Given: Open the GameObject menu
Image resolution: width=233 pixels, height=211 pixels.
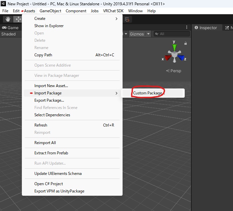Looking at the screenshot, I should (x=50, y=11).
